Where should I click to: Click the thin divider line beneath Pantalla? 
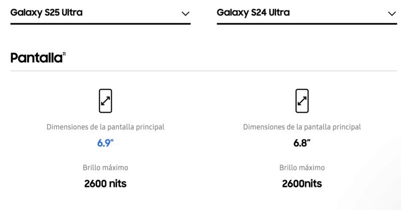coord(204,71)
